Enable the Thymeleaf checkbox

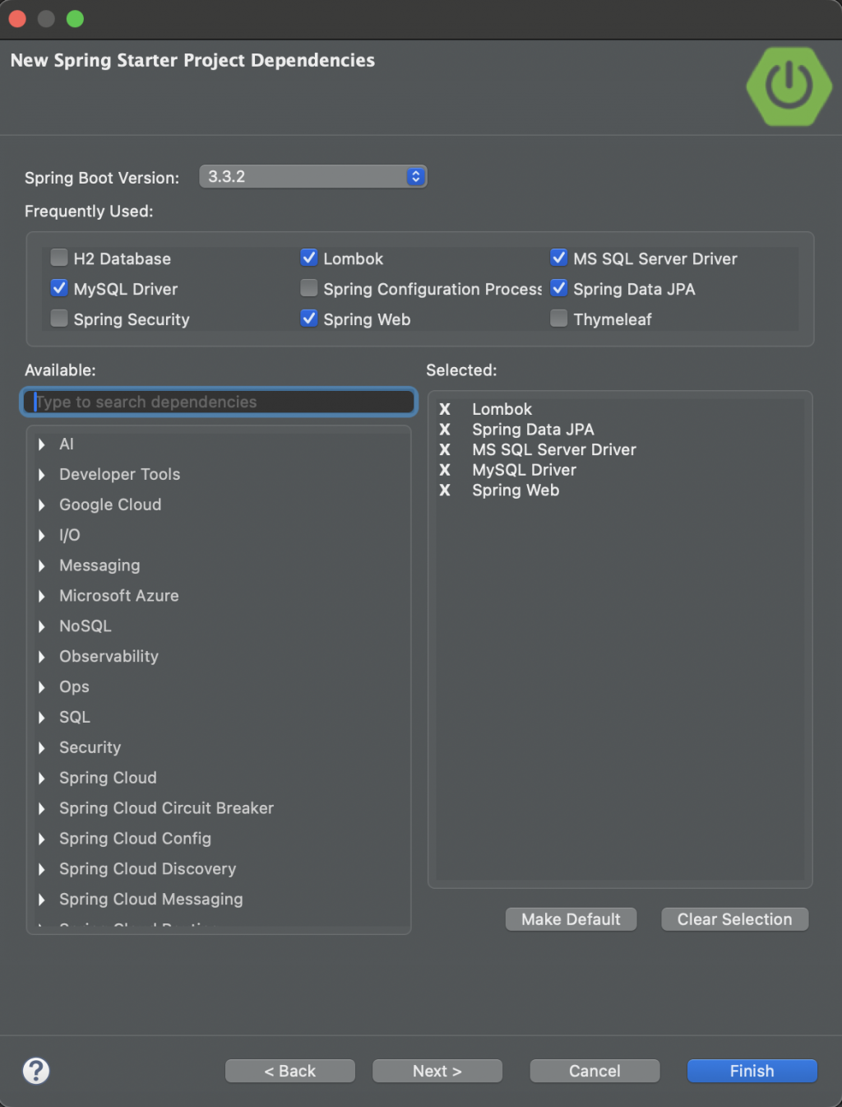pos(559,319)
